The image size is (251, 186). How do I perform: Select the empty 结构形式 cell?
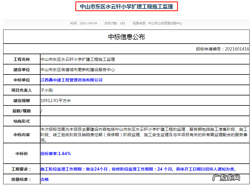click(x=115, y=121)
